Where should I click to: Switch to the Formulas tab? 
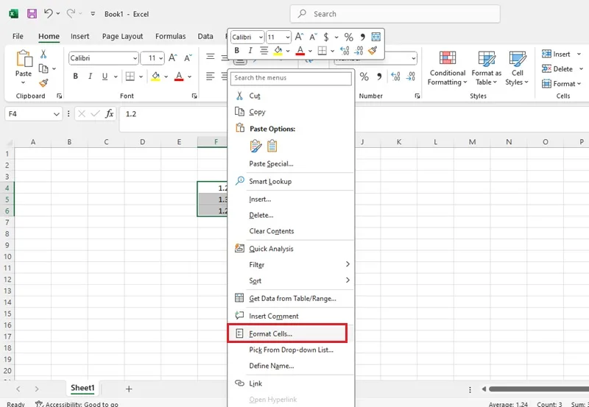pyautogui.click(x=171, y=36)
